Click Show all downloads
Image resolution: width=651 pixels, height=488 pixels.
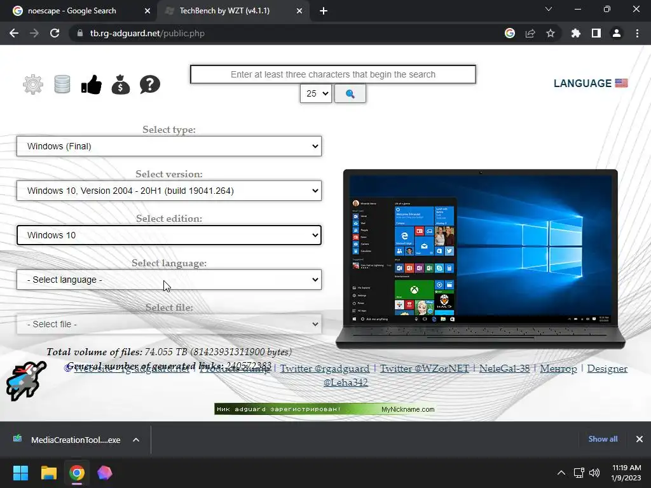pyautogui.click(x=603, y=439)
